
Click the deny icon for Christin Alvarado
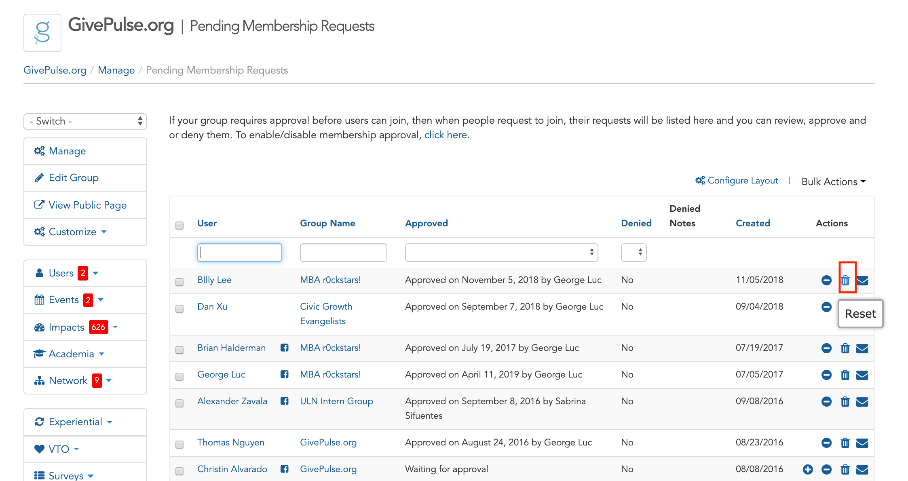coord(826,469)
